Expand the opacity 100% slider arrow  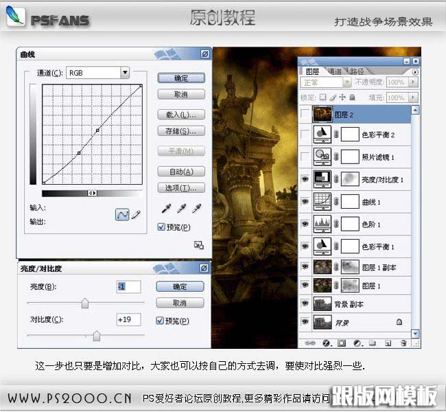411,82
